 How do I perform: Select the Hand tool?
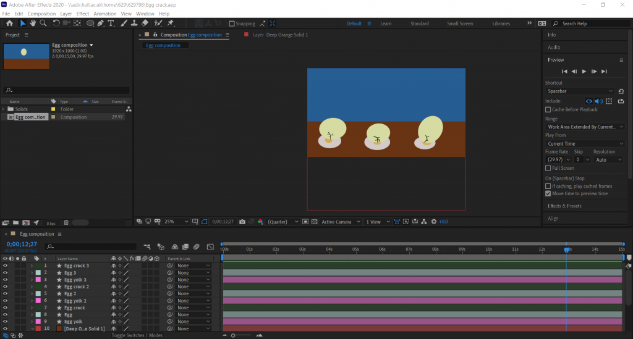(33, 23)
